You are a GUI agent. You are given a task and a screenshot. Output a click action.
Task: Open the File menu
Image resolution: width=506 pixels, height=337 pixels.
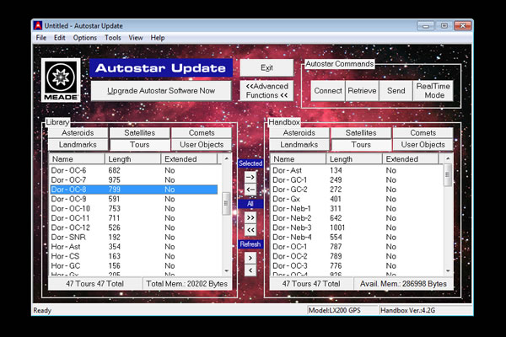tap(41, 38)
